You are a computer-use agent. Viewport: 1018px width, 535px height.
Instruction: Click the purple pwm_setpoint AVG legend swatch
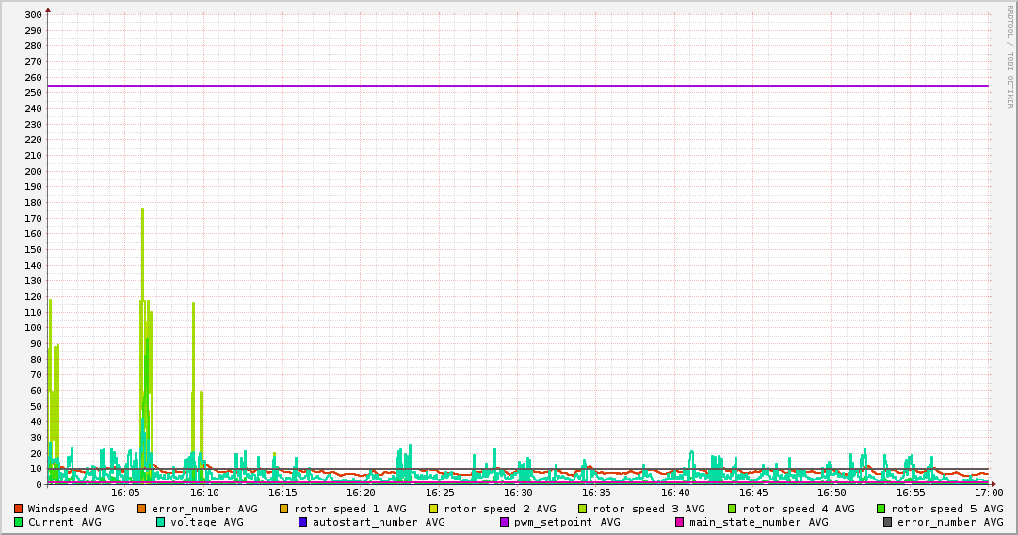(505, 522)
